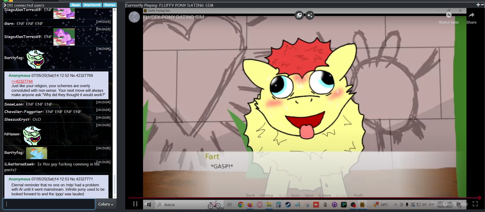Click Chevalier-Faggotier's 'ENF ENF ENF ENF' message
485x212 pixels.
(x=63, y=112)
